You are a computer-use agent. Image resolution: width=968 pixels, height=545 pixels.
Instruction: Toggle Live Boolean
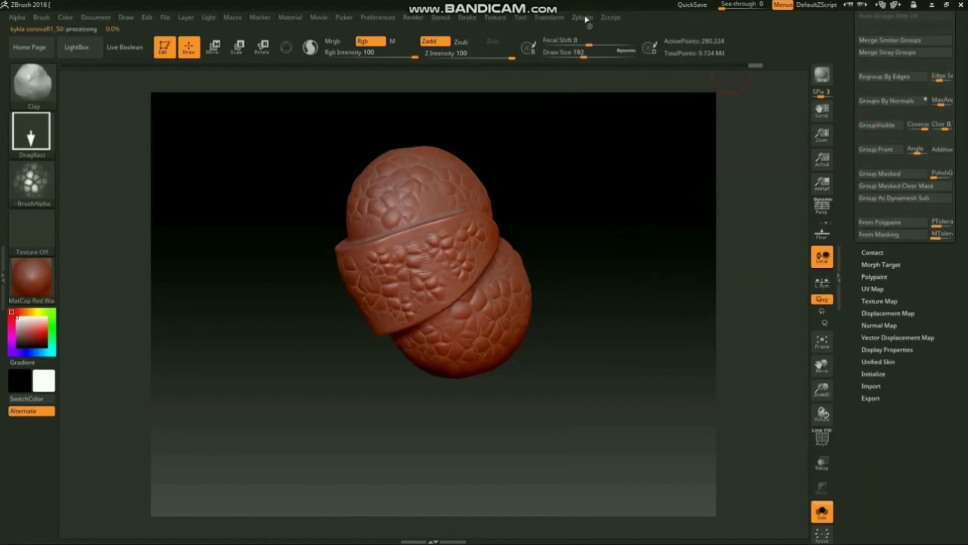tap(124, 47)
